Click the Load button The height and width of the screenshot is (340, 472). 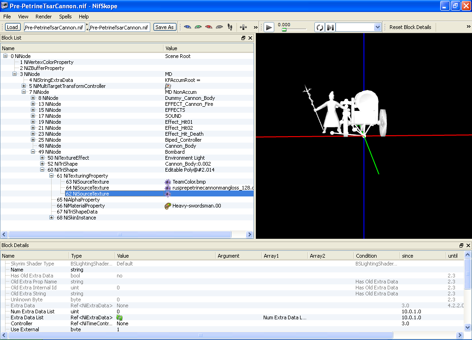12,27
